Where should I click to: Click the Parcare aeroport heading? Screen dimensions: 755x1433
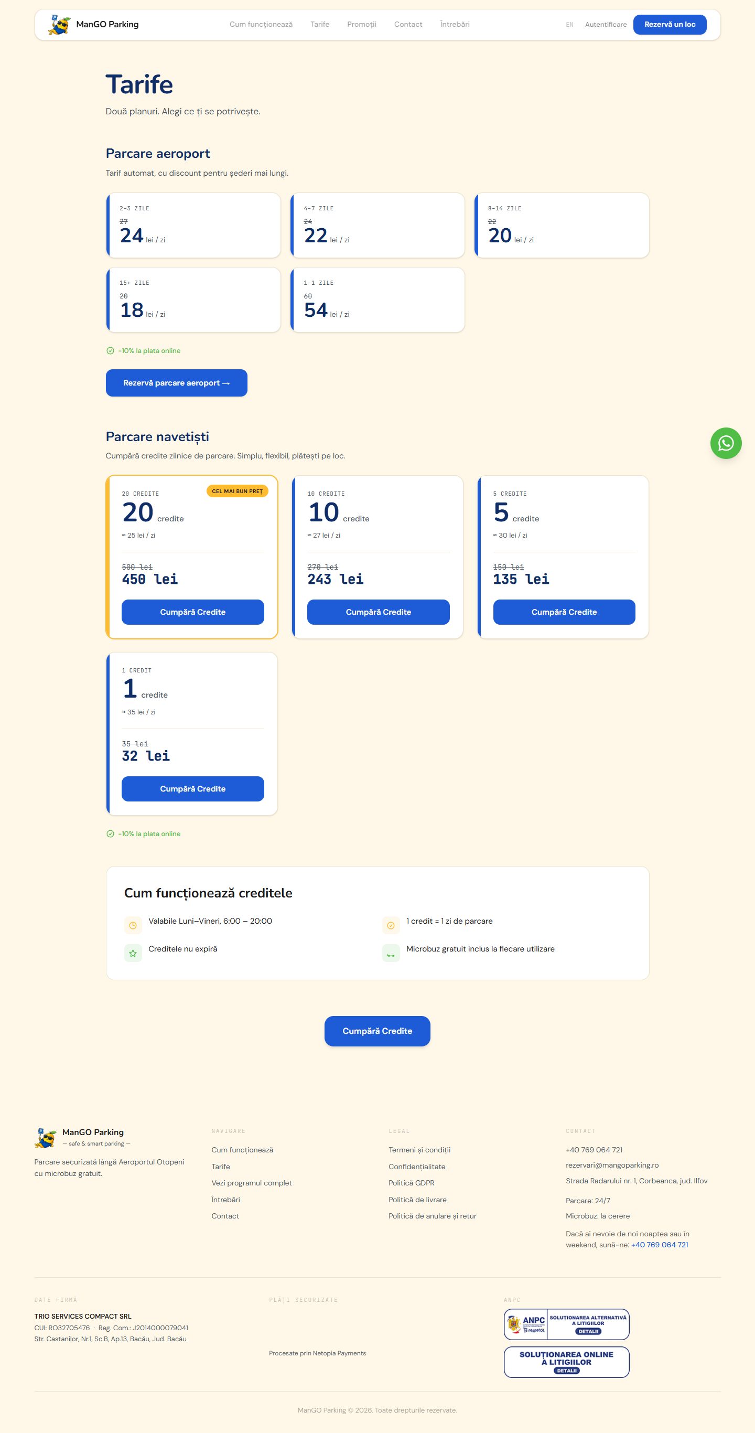[158, 154]
